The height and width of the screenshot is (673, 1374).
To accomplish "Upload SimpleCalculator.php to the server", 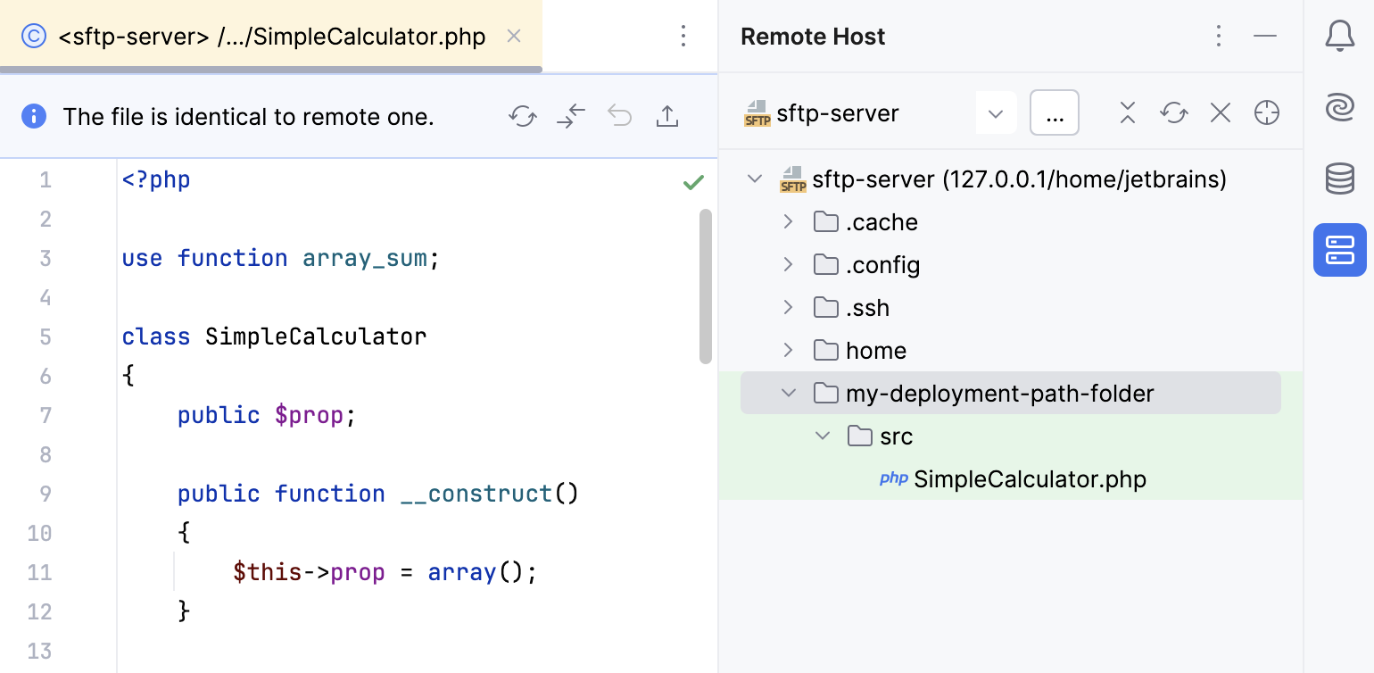I will (x=667, y=116).
